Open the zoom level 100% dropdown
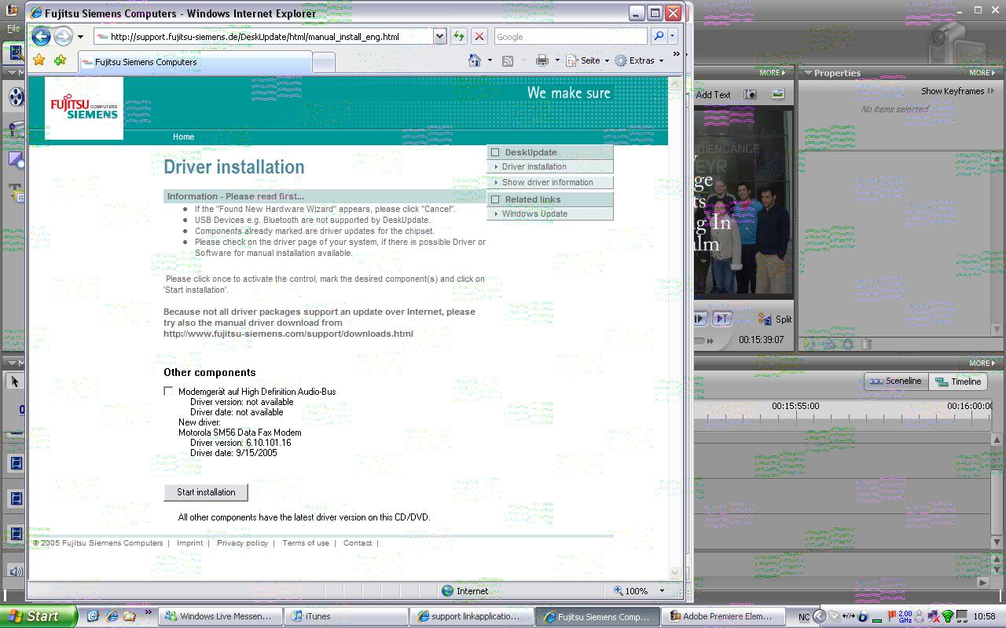The height and width of the screenshot is (628, 1006). [x=661, y=590]
